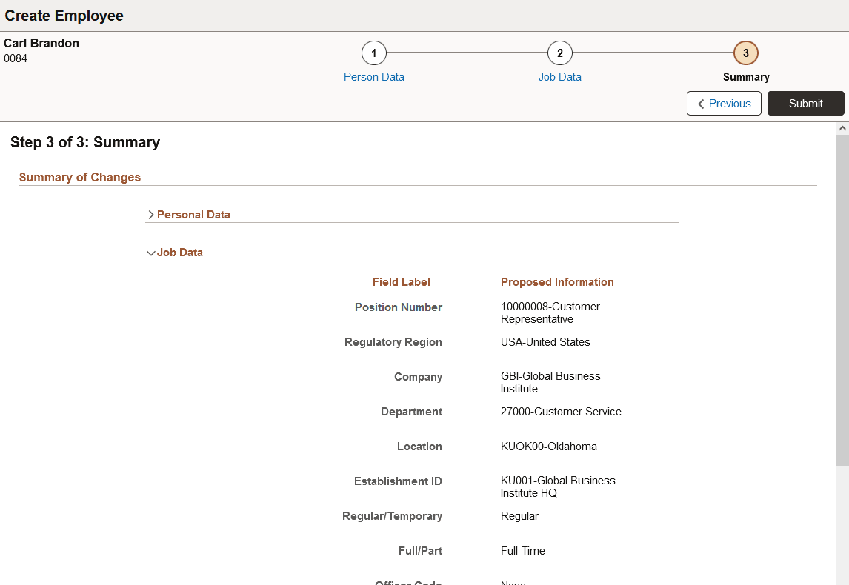This screenshot has height=585, width=849.
Task: Navigate to the Job Data step
Action: pyautogui.click(x=559, y=76)
